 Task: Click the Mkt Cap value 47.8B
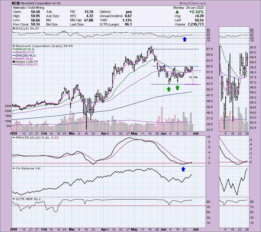click(88, 20)
